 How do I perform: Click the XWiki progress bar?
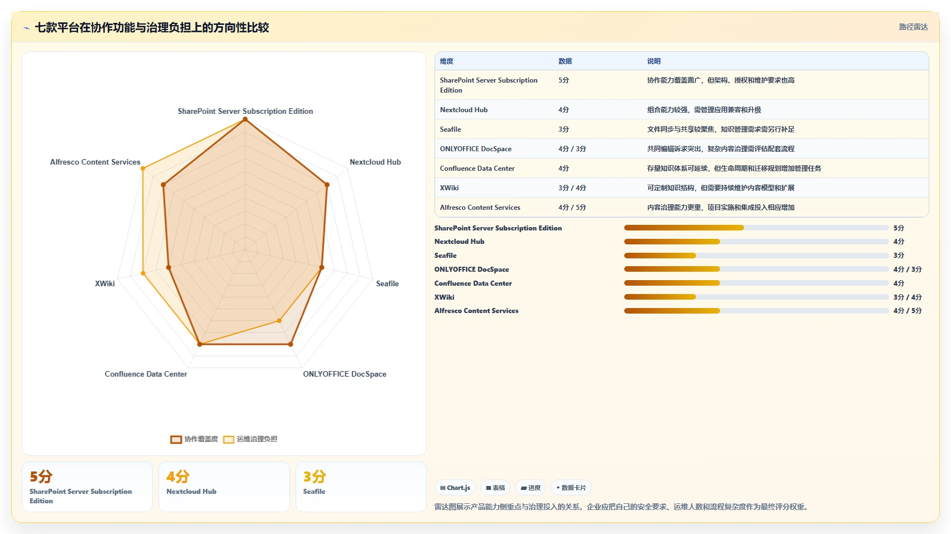[756, 297]
